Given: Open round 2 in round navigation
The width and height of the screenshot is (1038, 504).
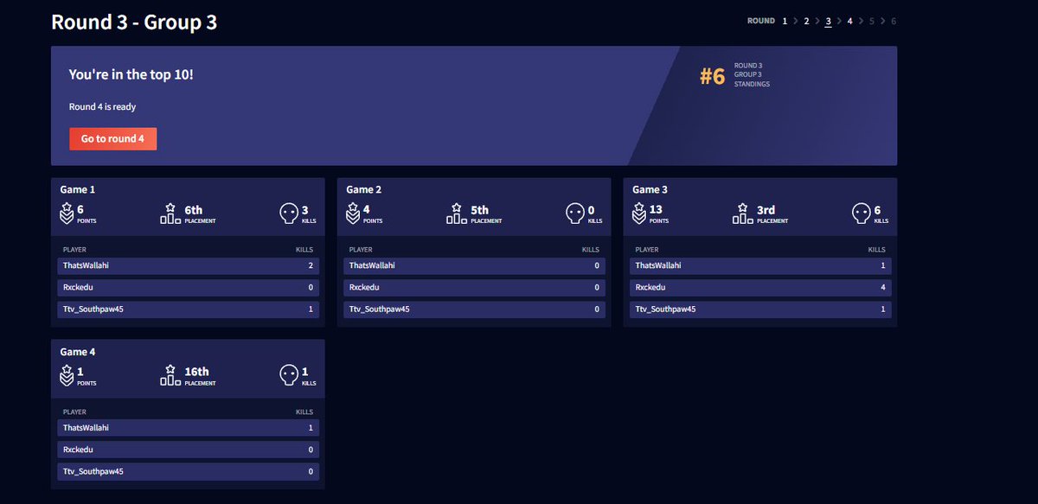Looking at the screenshot, I should click(807, 21).
